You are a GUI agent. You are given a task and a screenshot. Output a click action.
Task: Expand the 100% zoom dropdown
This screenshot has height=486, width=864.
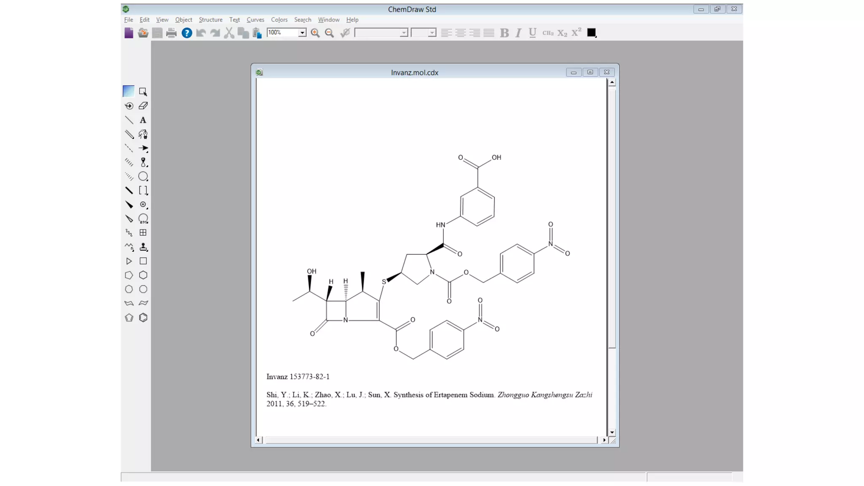302,33
